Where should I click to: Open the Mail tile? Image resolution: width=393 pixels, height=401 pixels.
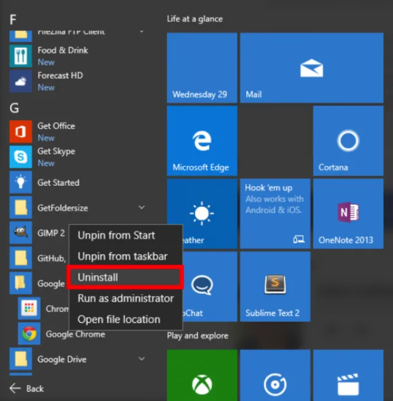click(311, 68)
